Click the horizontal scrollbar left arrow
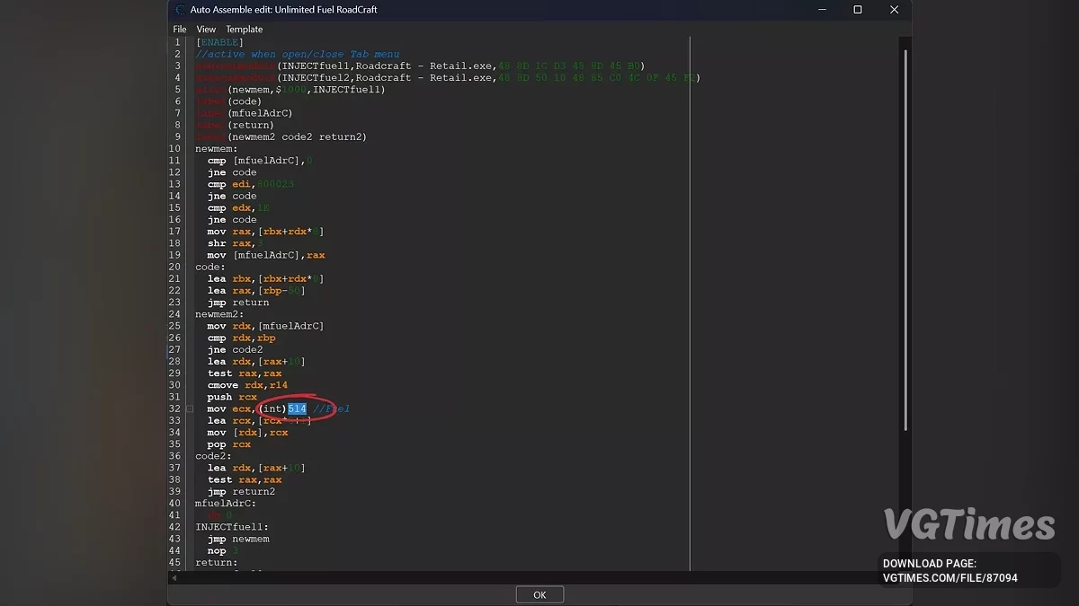Viewport: 1079px width, 606px height. pos(173,578)
